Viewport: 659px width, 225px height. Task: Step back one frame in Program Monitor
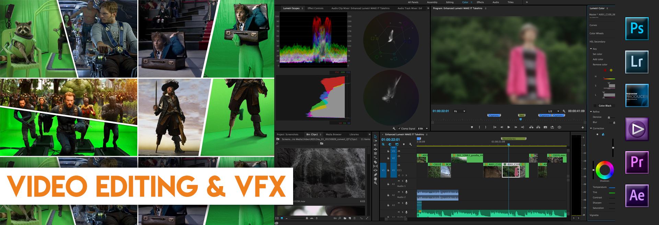pos(502,127)
